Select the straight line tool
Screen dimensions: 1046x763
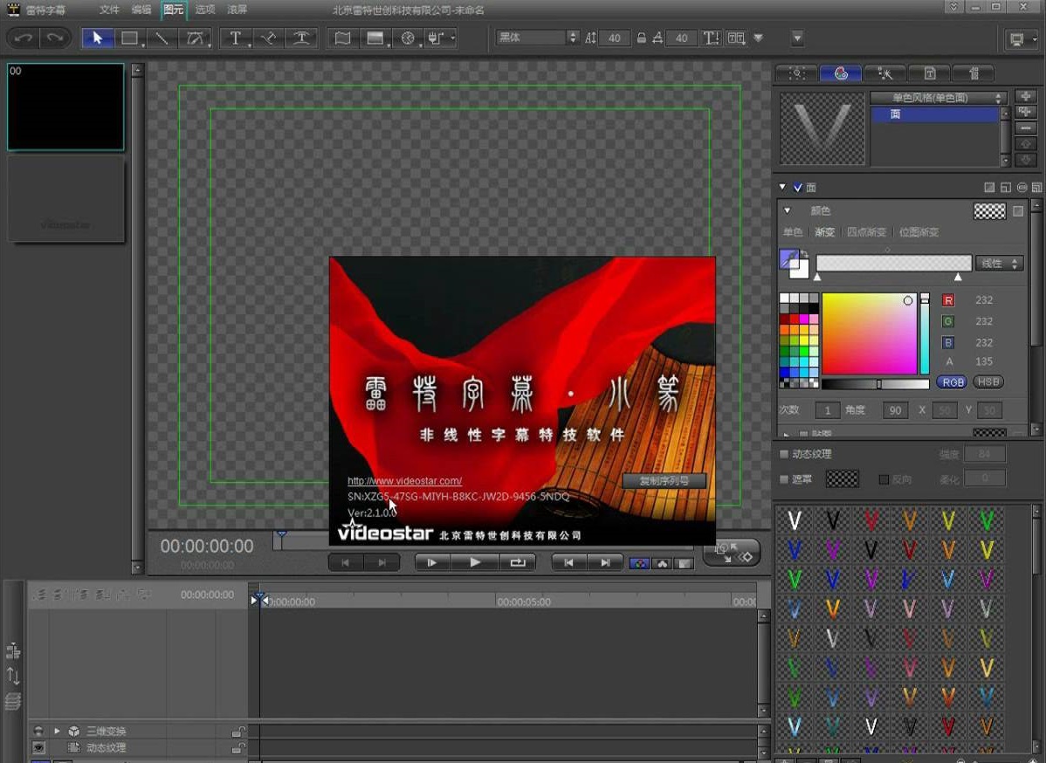[162, 38]
